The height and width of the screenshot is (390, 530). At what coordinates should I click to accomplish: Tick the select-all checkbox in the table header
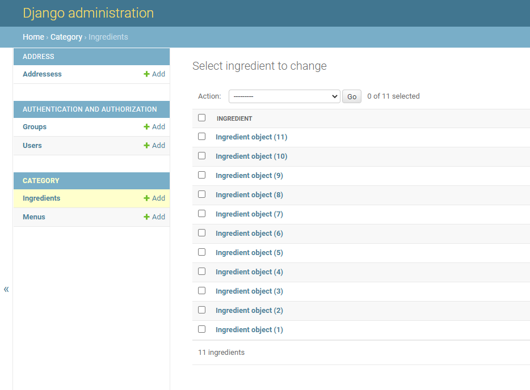(x=202, y=117)
